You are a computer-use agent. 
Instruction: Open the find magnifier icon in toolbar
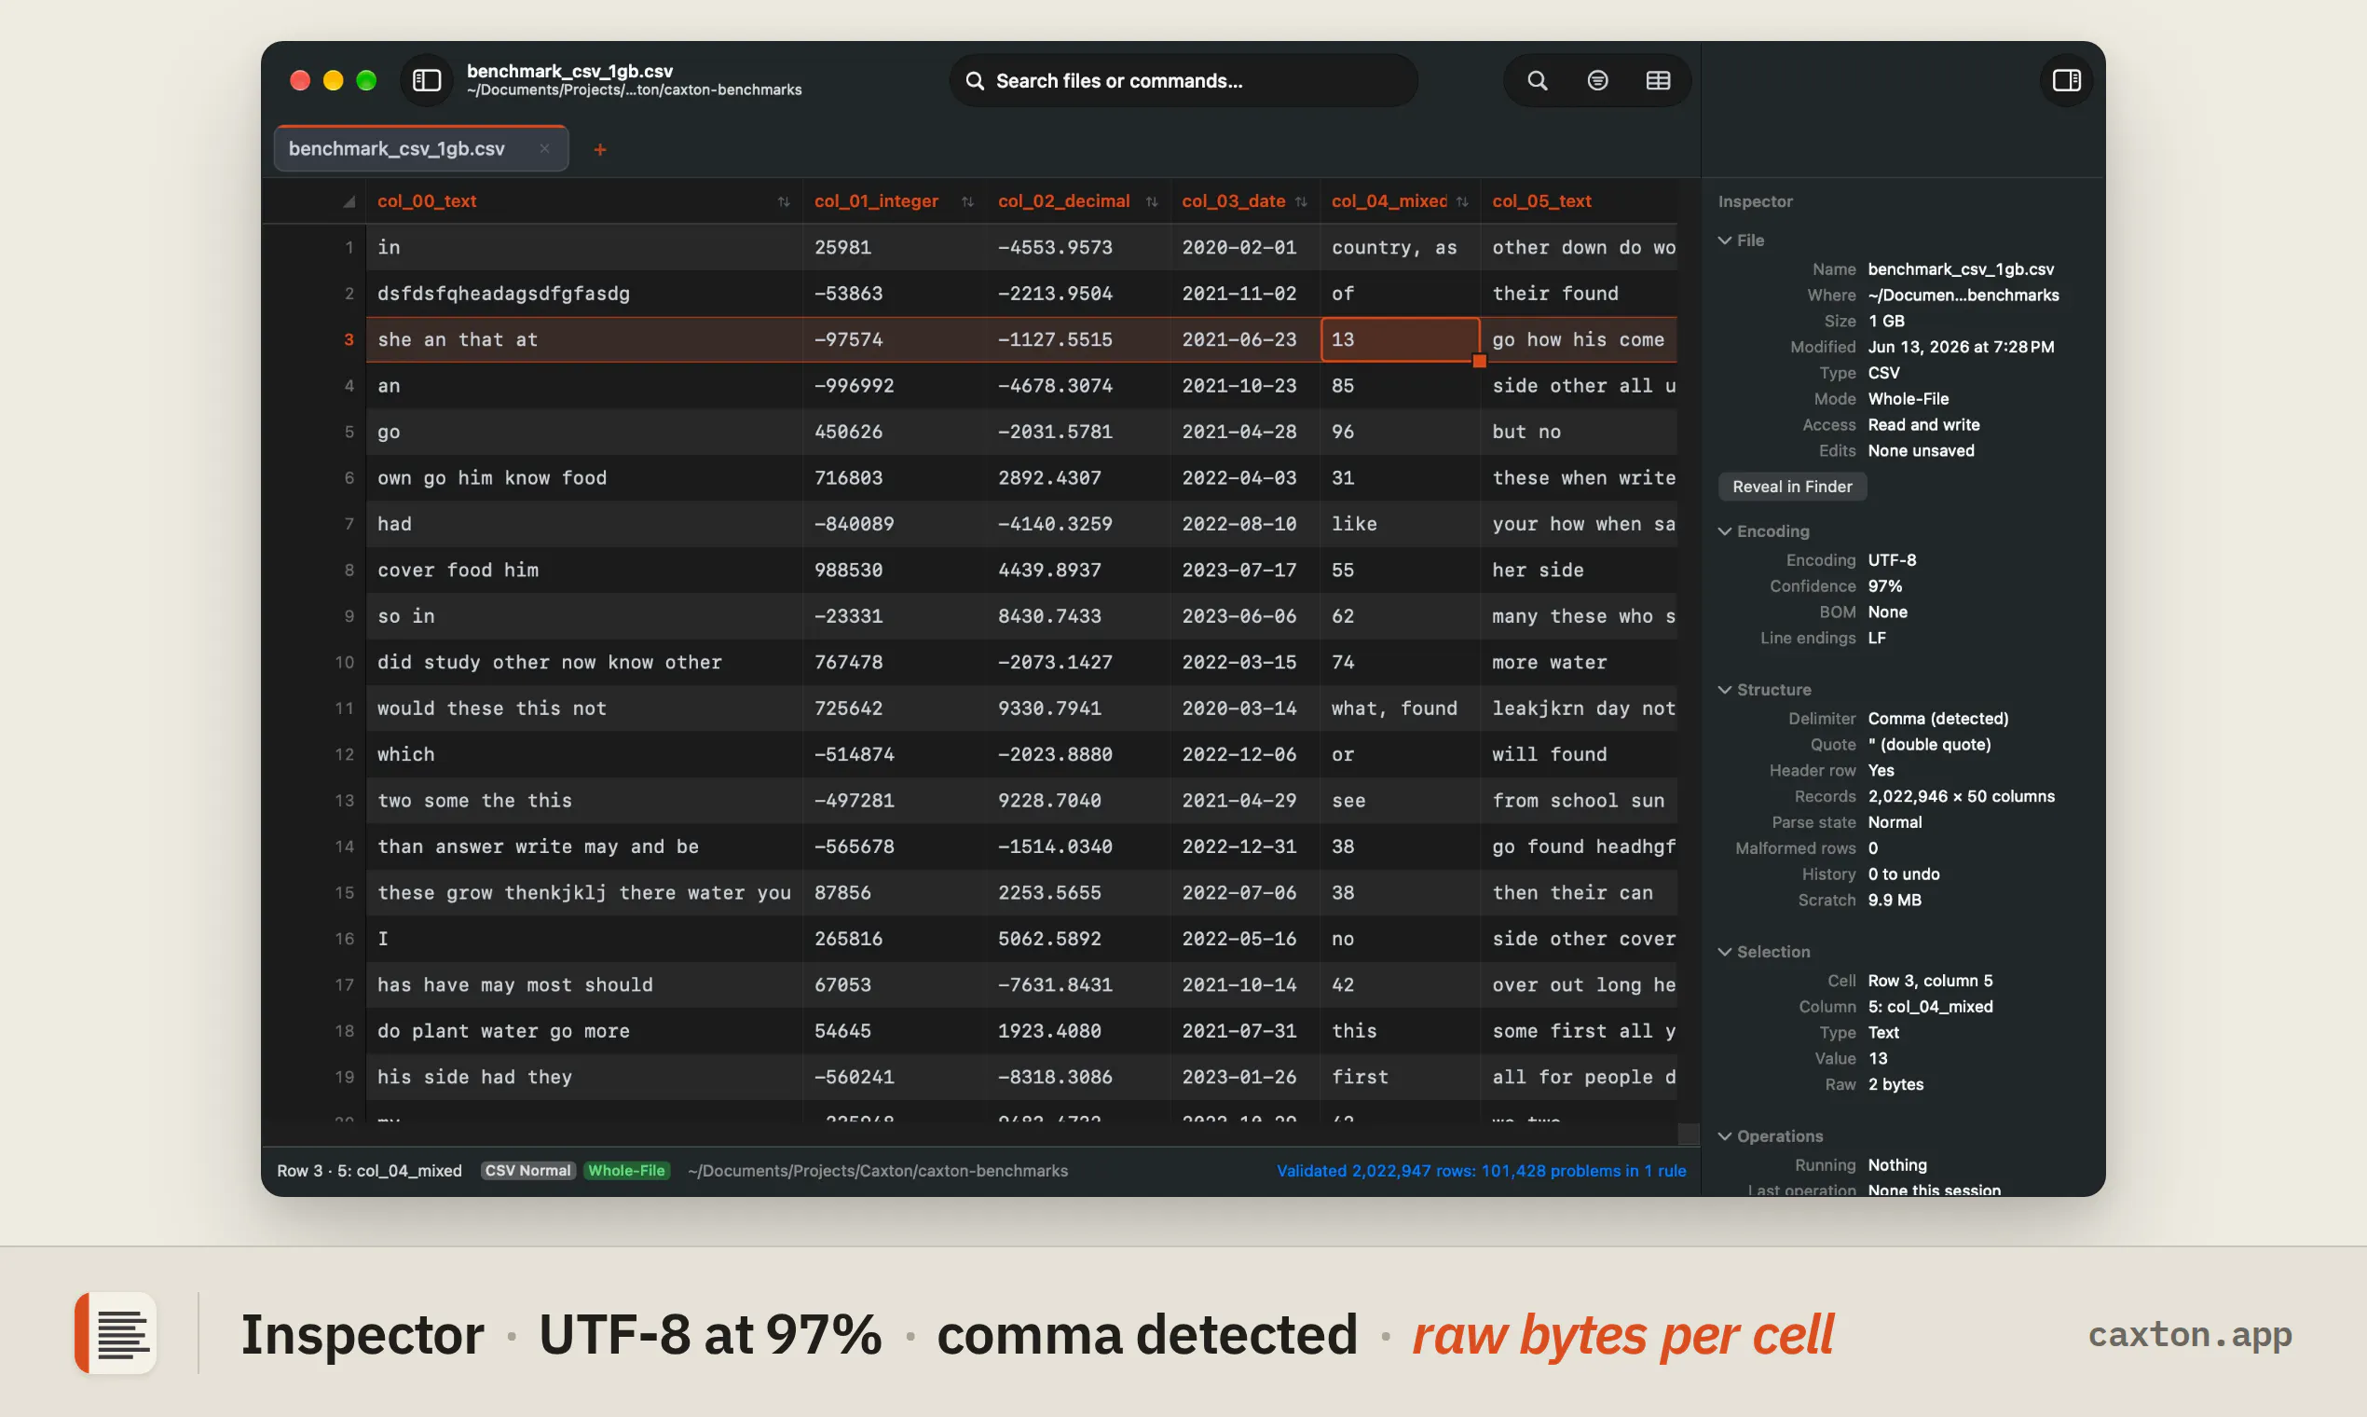tap(1537, 80)
